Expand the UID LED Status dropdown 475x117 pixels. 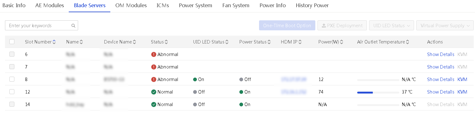392,26
